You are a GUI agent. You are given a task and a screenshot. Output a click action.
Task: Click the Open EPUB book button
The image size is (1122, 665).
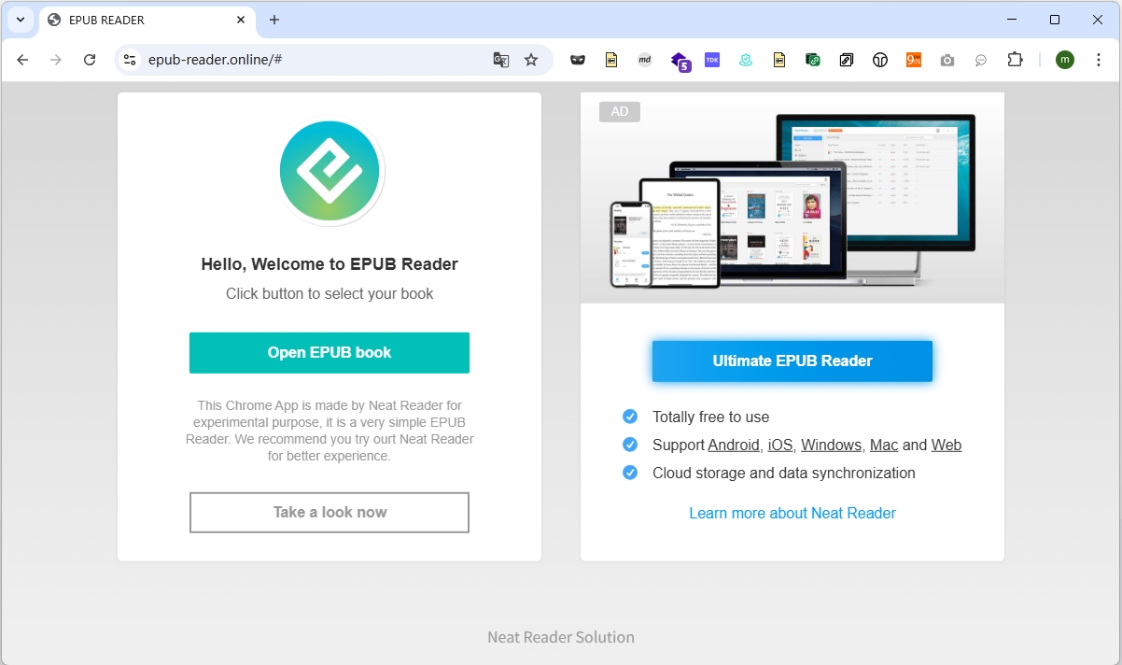330,353
